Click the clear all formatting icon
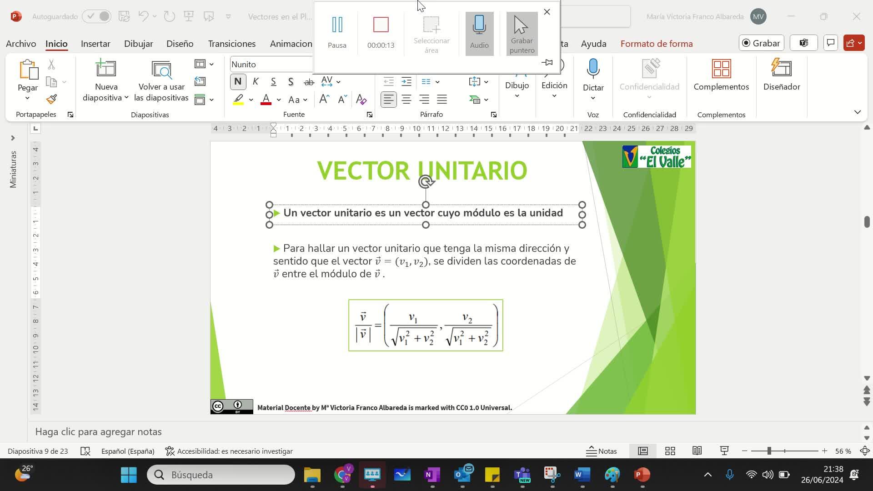The width and height of the screenshot is (873, 491). tap(361, 100)
